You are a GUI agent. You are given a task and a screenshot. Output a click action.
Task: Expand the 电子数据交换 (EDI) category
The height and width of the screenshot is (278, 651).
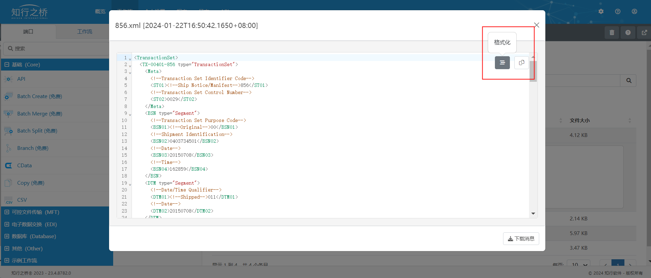7,225
